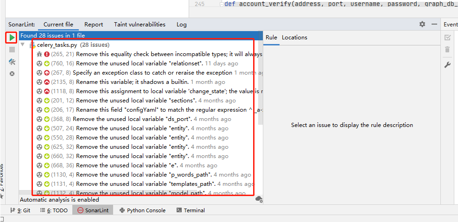The image size is (458, 222).
Task: Open the Terminal tool window button
Action: click(x=191, y=210)
